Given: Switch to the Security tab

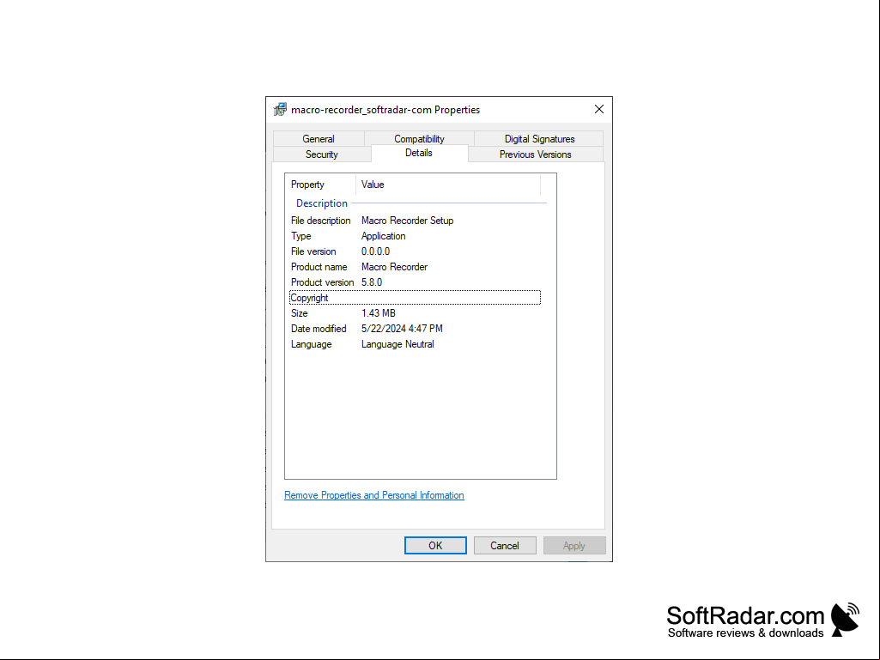Looking at the screenshot, I should pos(322,154).
